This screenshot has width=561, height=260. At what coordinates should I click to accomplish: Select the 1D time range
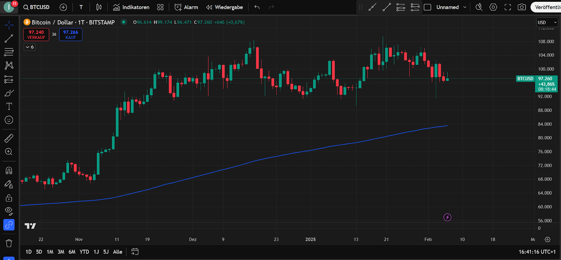[x=29, y=252]
